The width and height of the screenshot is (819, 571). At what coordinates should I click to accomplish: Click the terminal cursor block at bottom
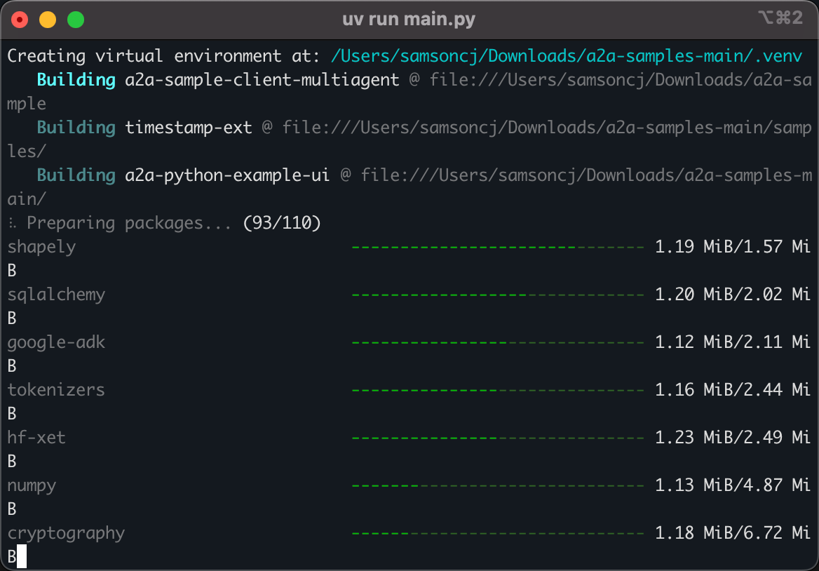click(22, 557)
